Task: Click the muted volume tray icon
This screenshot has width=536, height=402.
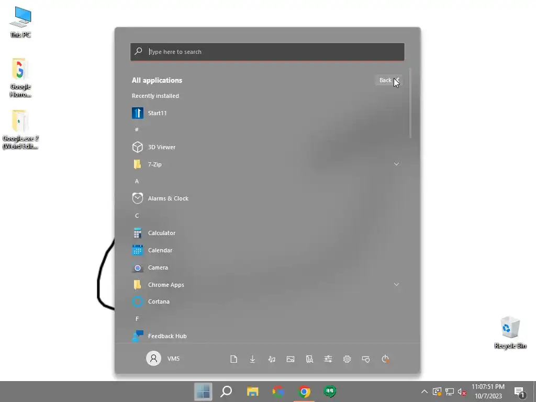Action: [x=462, y=392]
